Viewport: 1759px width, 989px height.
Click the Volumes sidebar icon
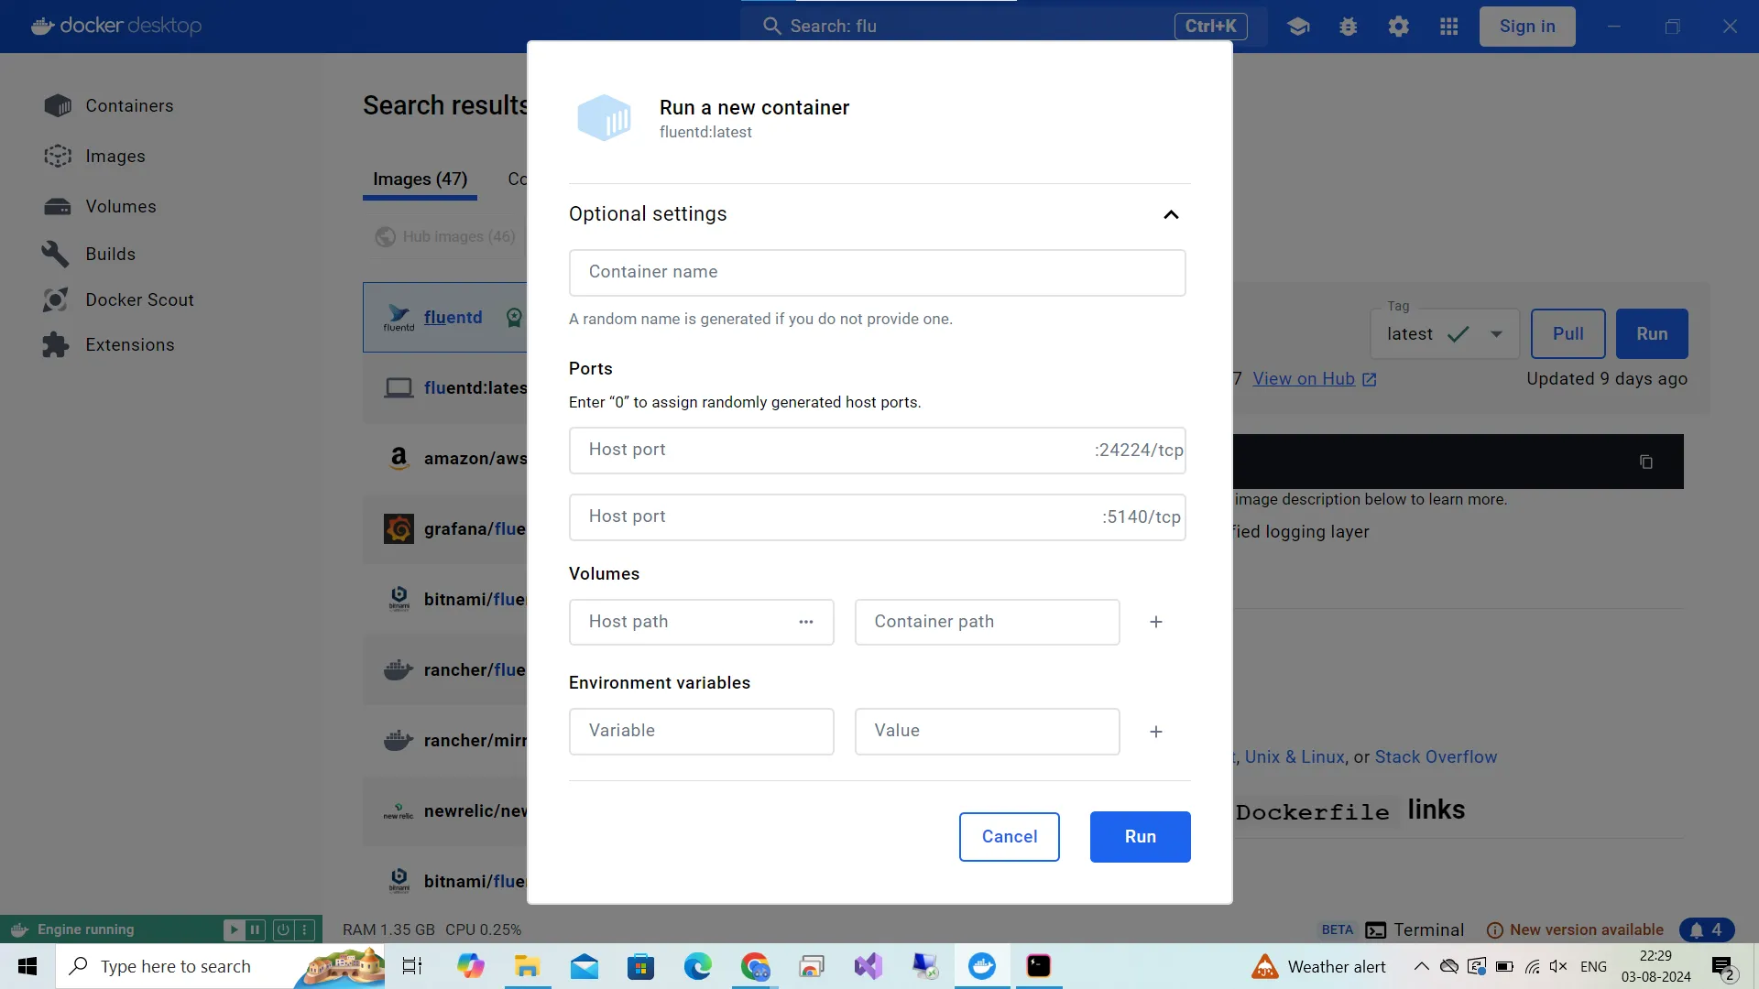click(57, 205)
